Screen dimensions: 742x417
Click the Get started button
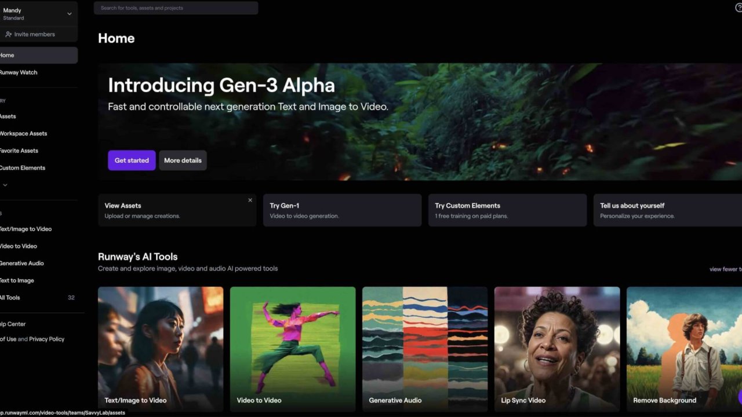(x=132, y=160)
